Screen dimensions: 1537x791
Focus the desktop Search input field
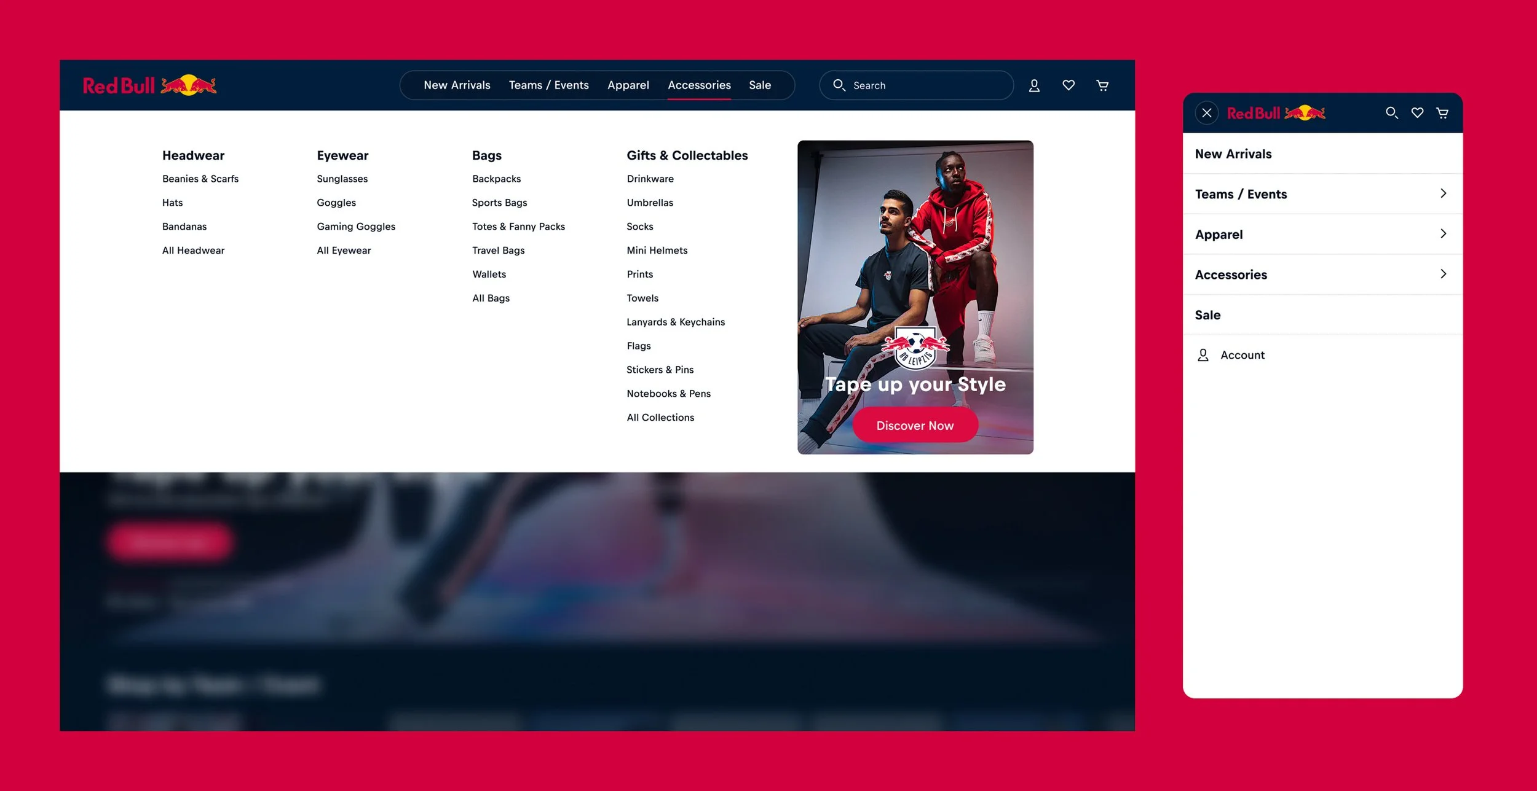pyautogui.click(x=916, y=85)
